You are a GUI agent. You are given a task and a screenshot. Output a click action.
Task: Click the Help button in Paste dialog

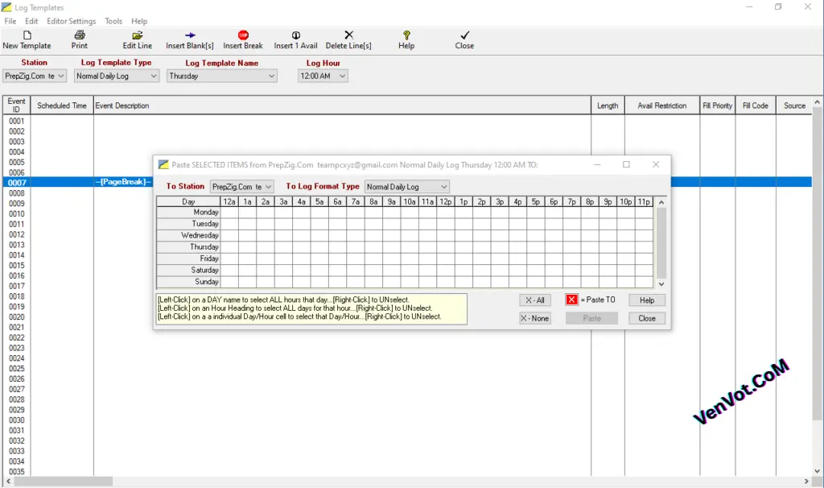pos(647,300)
